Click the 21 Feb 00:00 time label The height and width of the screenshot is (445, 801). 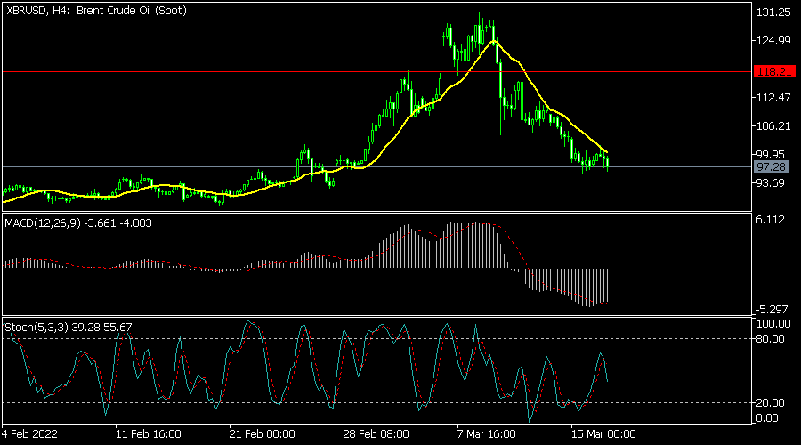coord(262,434)
